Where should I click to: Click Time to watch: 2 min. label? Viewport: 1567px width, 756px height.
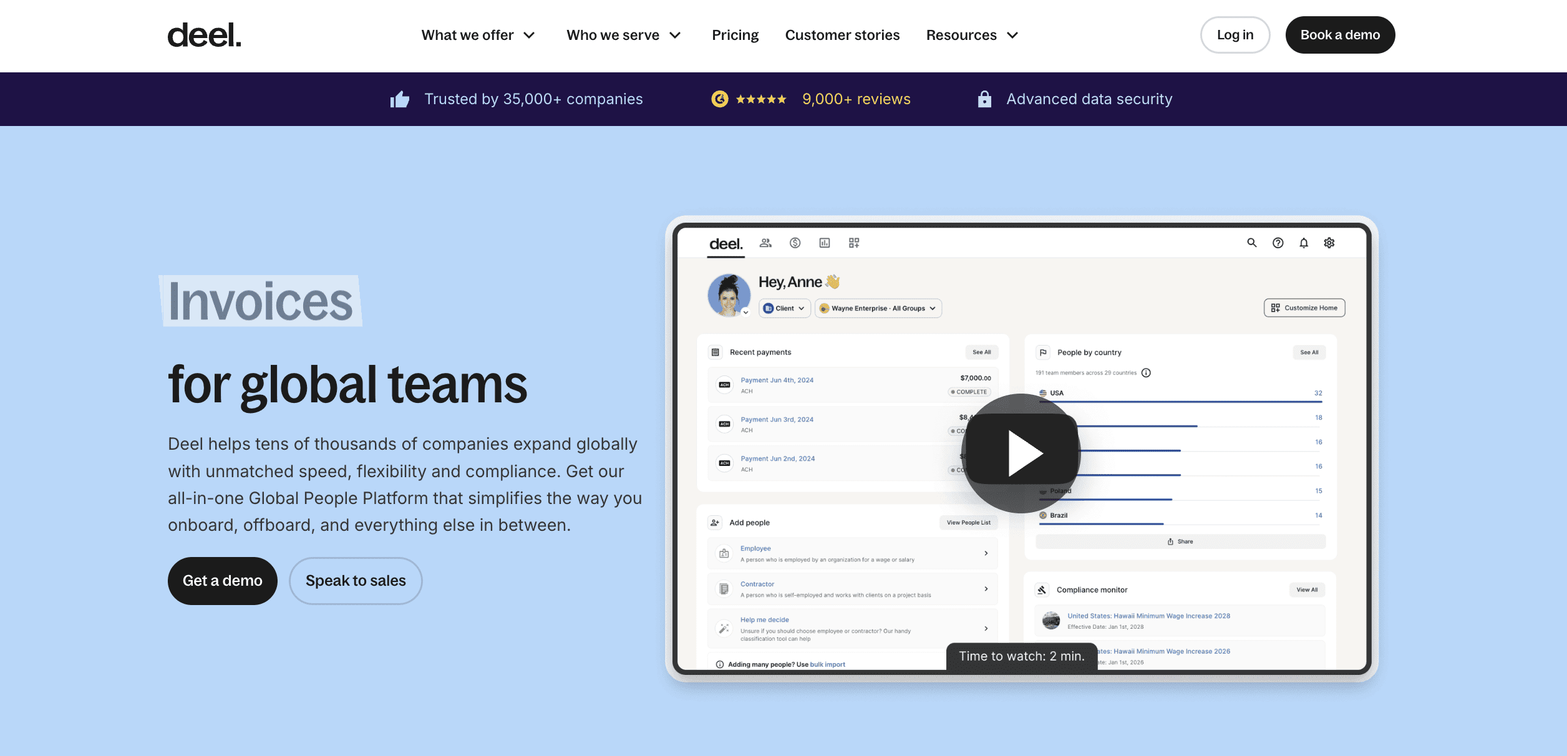1022,656
